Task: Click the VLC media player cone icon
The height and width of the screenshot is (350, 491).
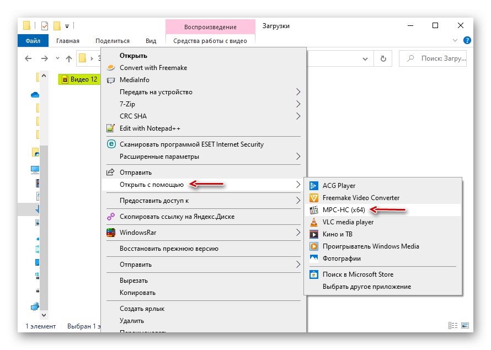Action: [x=314, y=222]
